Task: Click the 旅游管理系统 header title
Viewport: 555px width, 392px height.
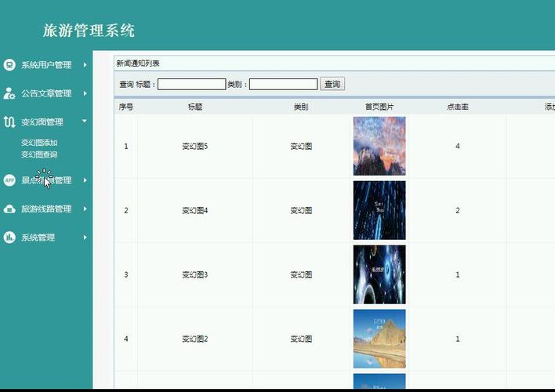Action: (x=89, y=31)
